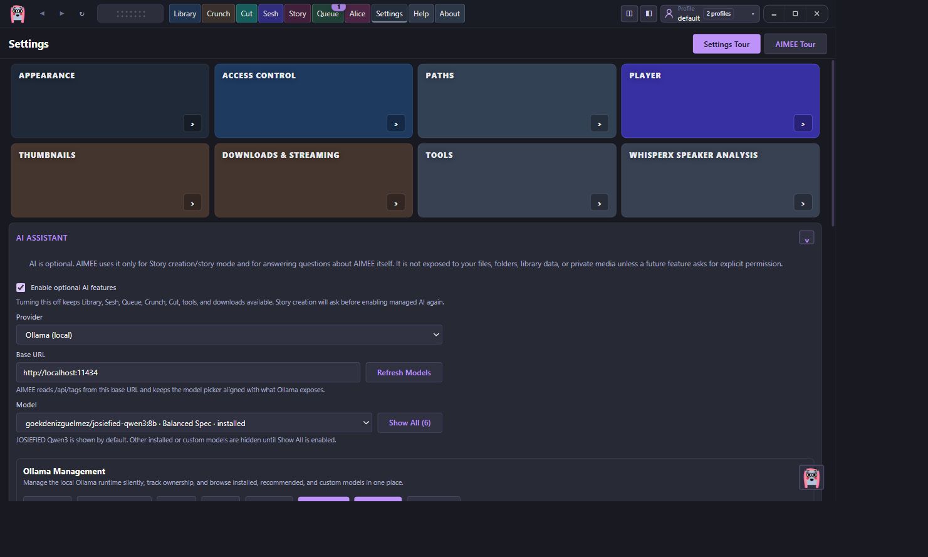The height and width of the screenshot is (557, 928).
Task: Click the WHISPERX SPEAKER ANALYSIS card title
Action: [x=694, y=155]
